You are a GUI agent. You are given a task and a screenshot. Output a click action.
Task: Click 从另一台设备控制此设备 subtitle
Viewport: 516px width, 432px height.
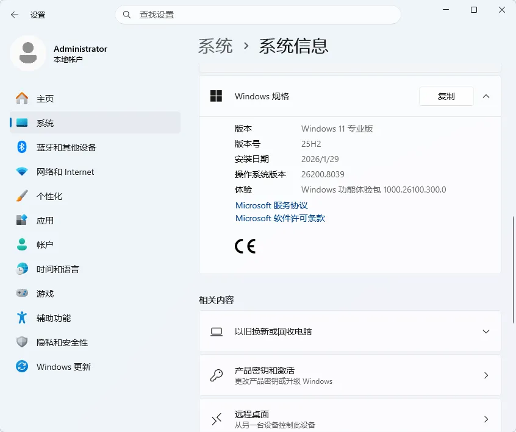[x=275, y=425]
